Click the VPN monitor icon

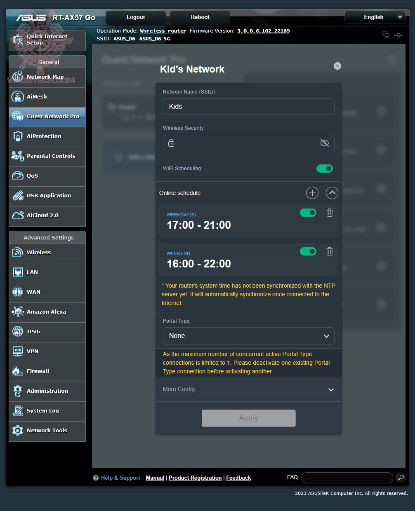click(x=17, y=351)
